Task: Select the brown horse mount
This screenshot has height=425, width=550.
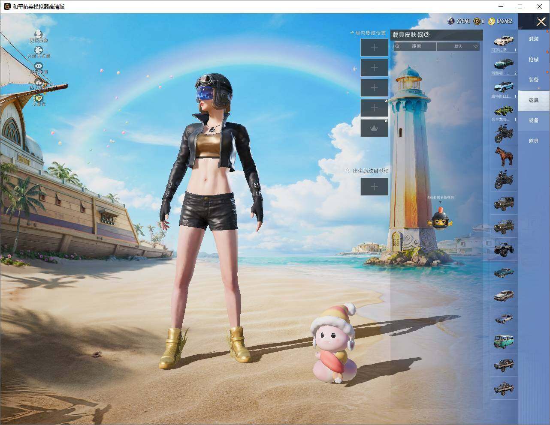Action: click(x=504, y=156)
